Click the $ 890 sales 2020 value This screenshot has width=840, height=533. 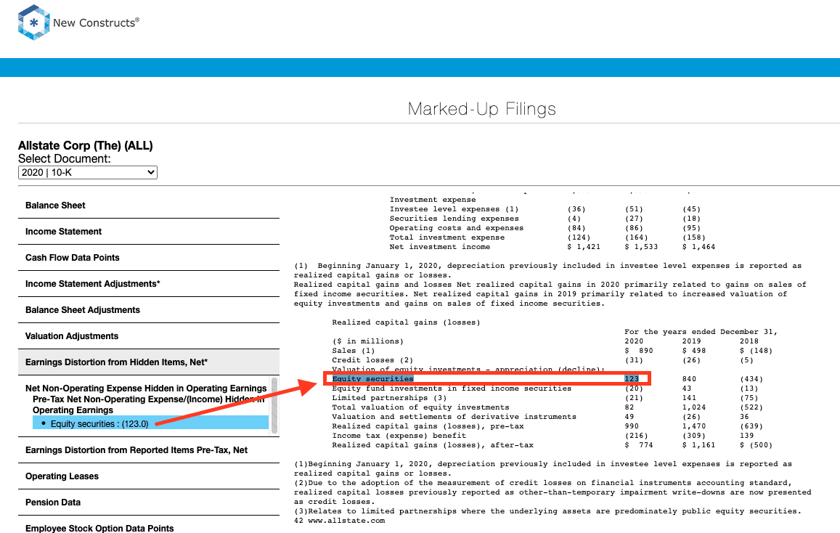pyautogui.click(x=639, y=351)
